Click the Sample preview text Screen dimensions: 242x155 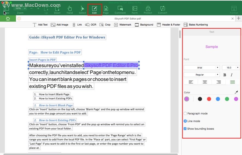[212, 47]
